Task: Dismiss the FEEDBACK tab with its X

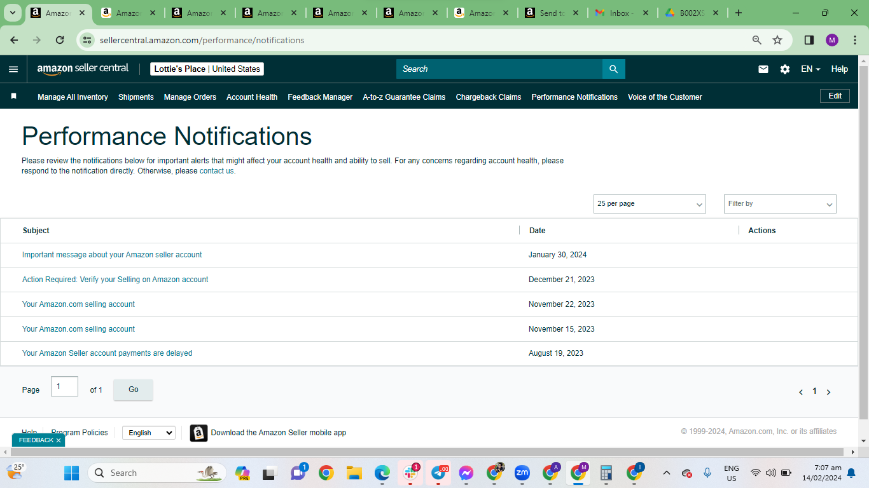Action: (x=59, y=440)
